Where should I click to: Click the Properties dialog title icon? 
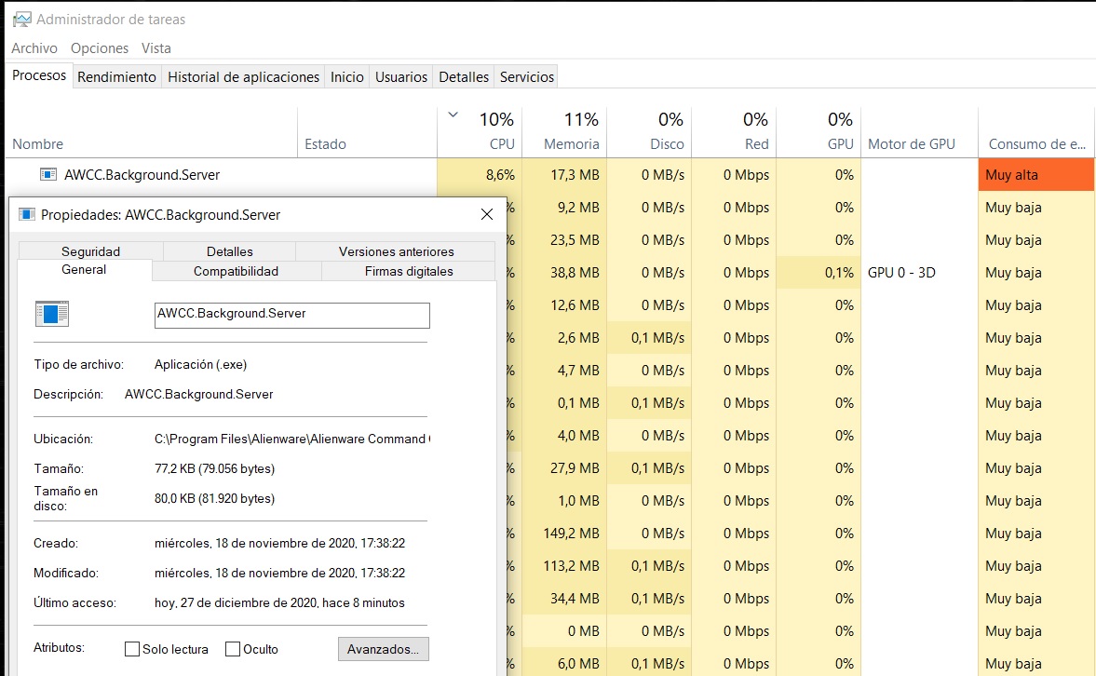[x=27, y=214]
